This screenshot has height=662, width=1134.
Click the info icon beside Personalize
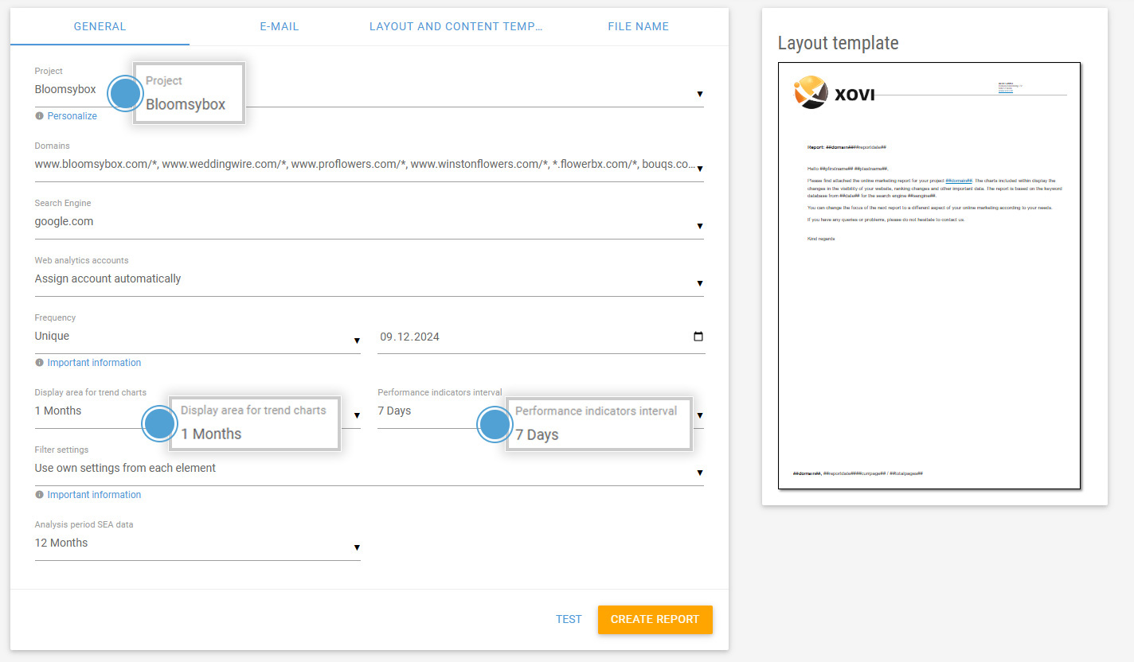tap(39, 116)
